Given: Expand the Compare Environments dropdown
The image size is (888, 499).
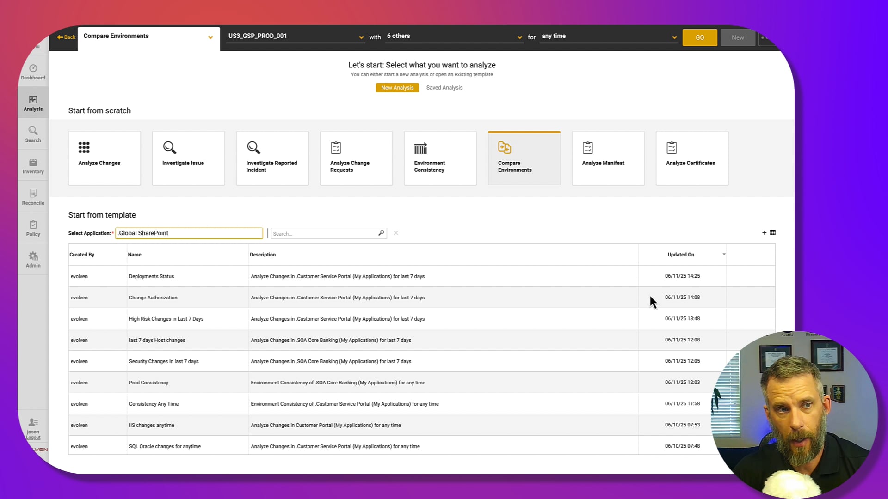Looking at the screenshot, I should point(210,38).
